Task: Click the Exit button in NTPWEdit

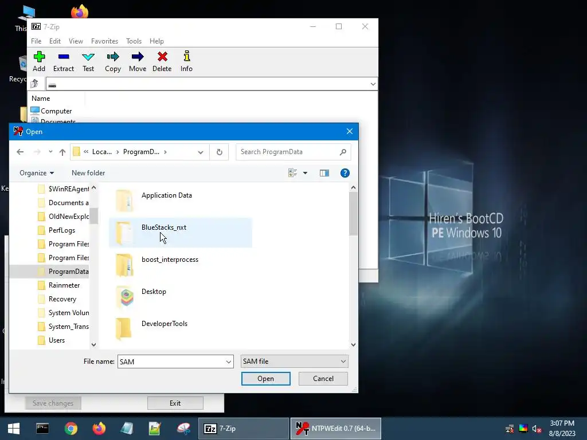Action: (175, 403)
